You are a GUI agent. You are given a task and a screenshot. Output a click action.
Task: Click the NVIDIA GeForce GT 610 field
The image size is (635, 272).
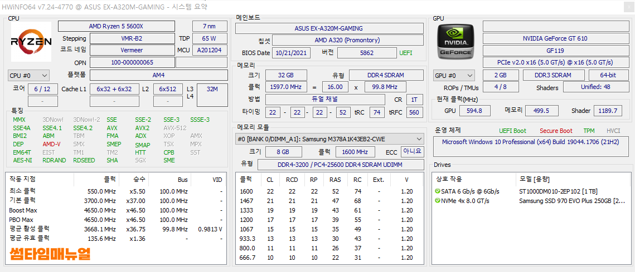pyautogui.click(x=555, y=38)
